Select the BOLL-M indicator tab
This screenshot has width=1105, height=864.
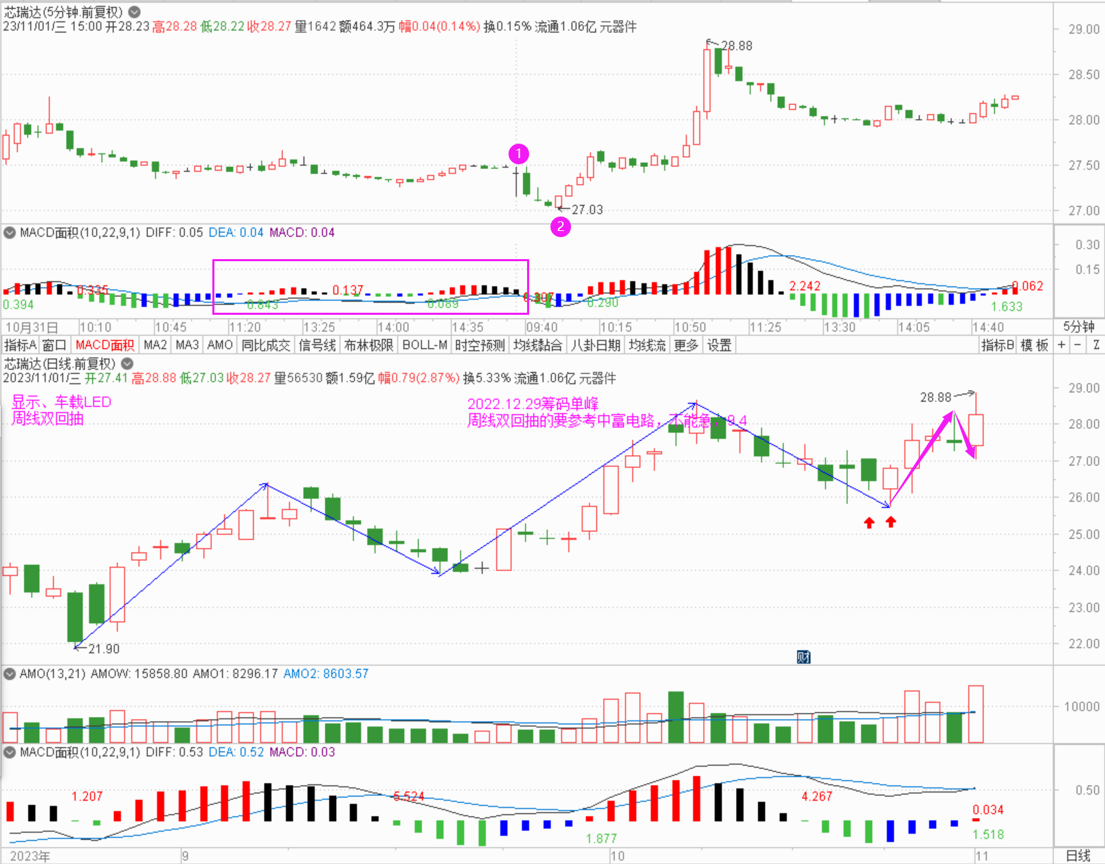pos(425,345)
